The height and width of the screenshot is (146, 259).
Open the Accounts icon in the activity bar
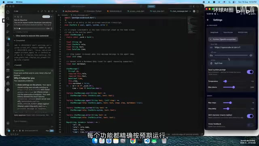(8, 123)
